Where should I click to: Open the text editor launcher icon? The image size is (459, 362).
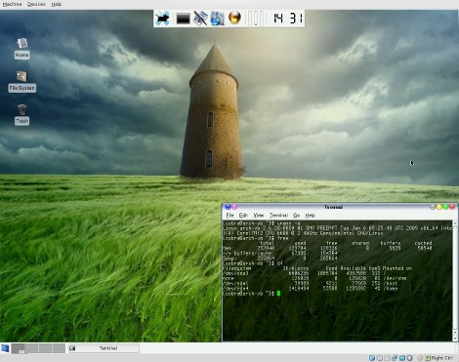(200, 19)
